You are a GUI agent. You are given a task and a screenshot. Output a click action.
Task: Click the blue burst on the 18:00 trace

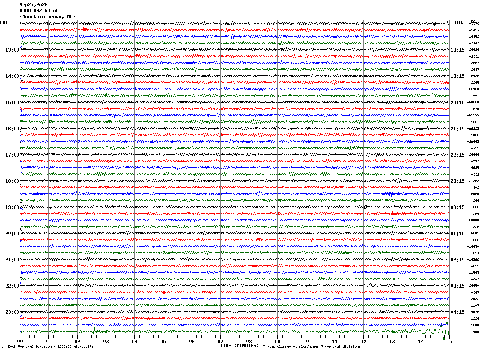click(x=390, y=194)
